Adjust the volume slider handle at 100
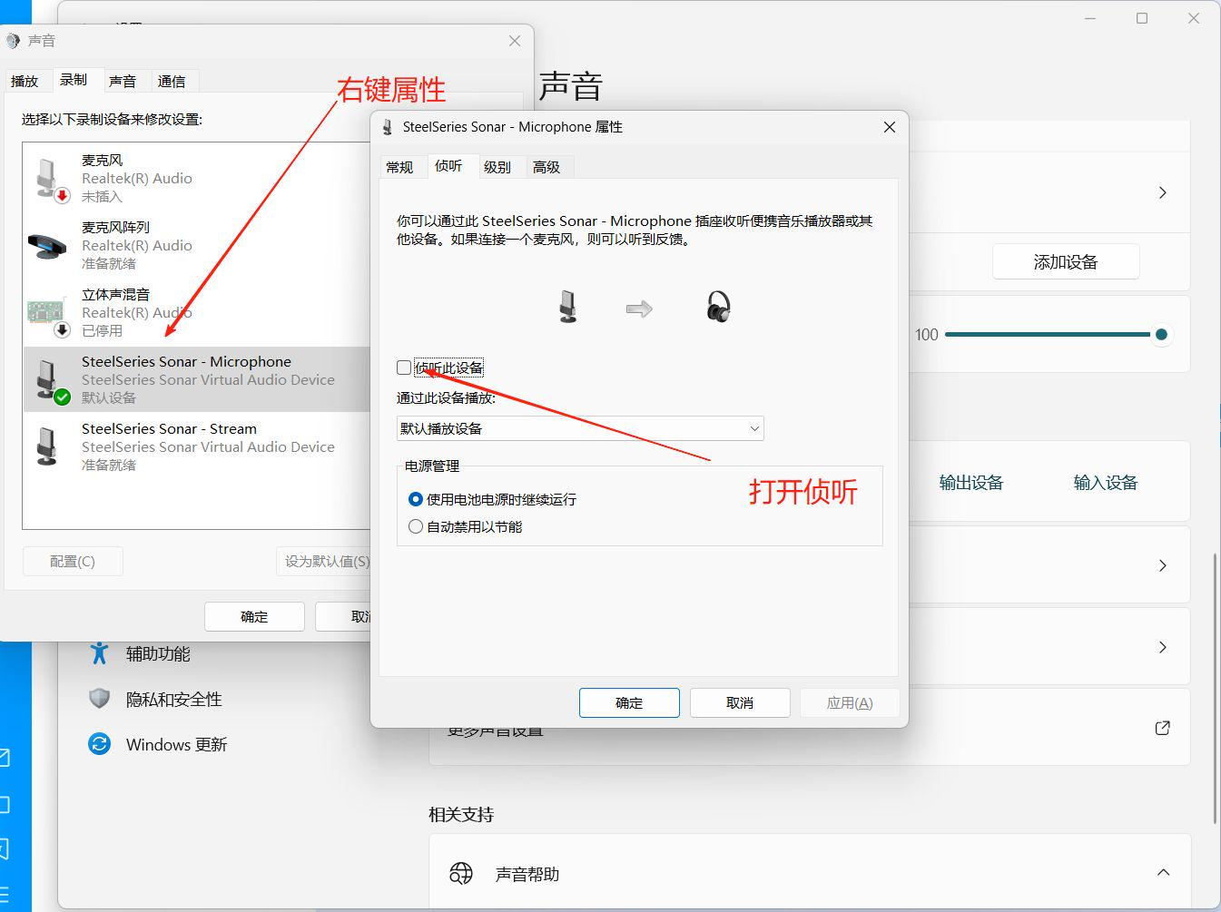Screen dimensions: 1221x912 1160,335
